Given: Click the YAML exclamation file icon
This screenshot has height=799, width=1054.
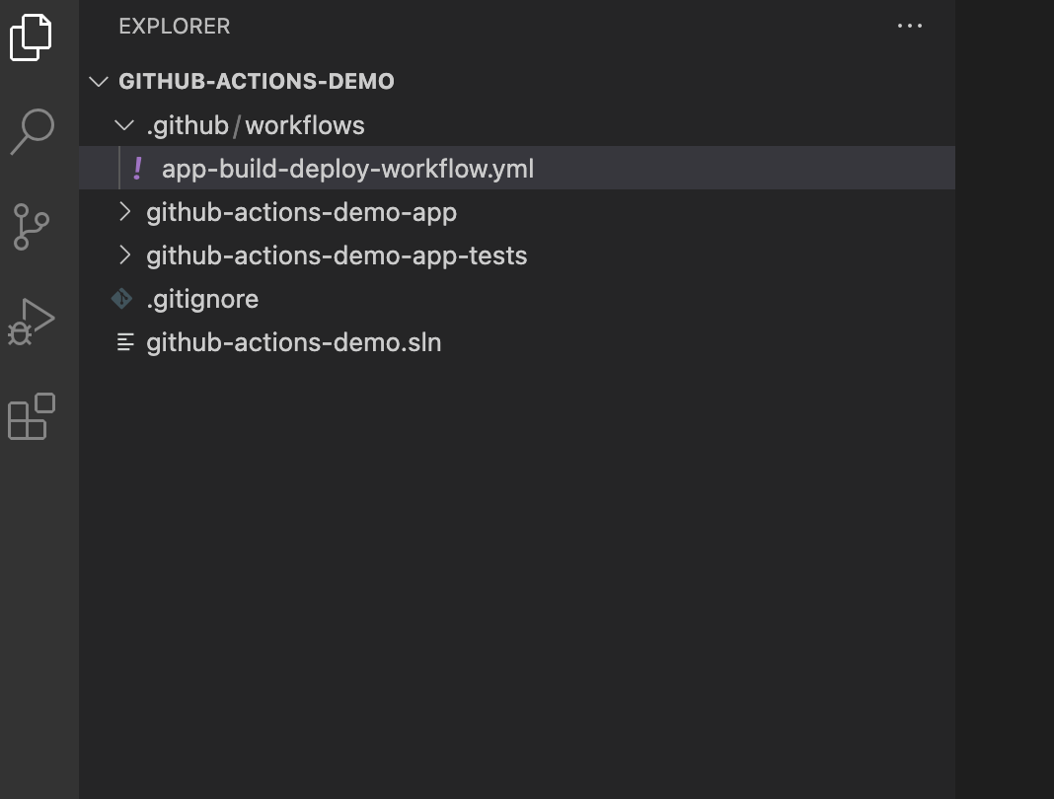Looking at the screenshot, I should pyautogui.click(x=138, y=169).
